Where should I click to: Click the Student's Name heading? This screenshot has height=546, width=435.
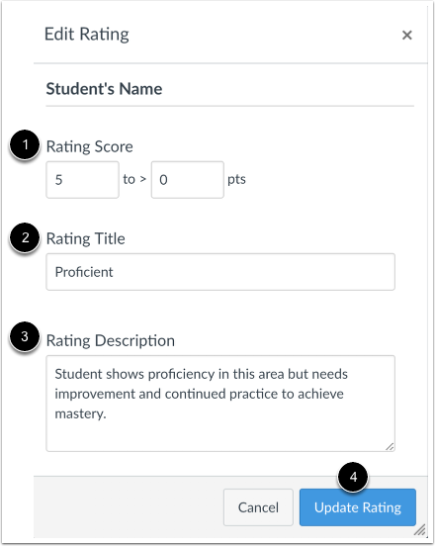[x=104, y=89]
